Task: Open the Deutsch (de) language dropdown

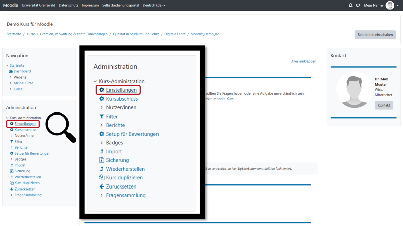Action: pyautogui.click(x=154, y=5)
